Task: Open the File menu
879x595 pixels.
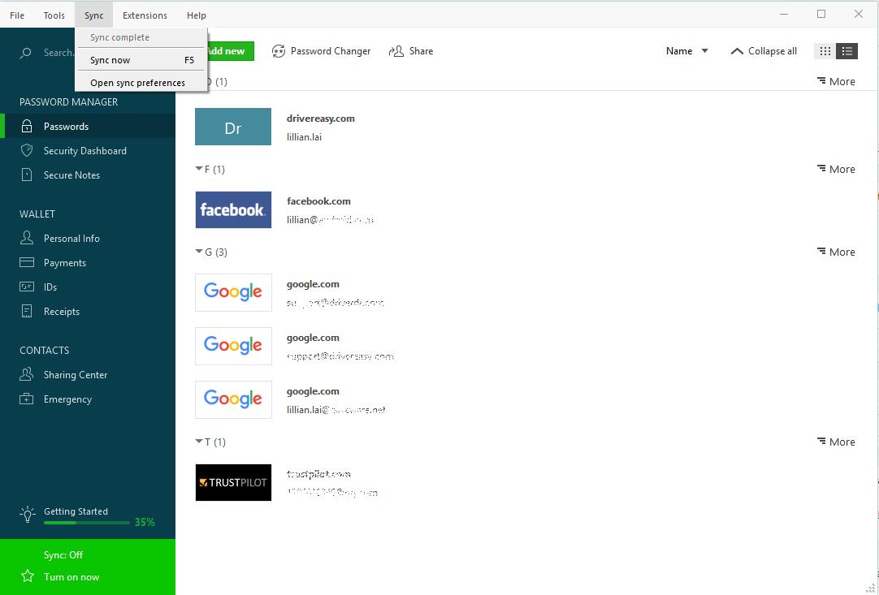Action: point(17,15)
